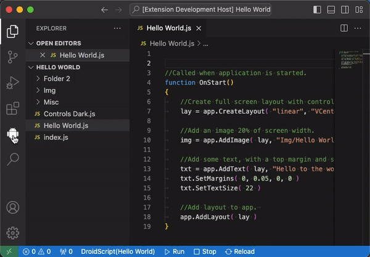
Task: Open Controls Dark.js file
Action: coord(78,114)
